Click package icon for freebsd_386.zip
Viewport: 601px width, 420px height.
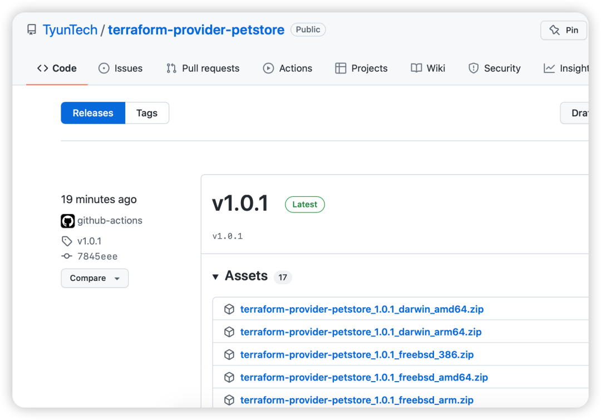pos(229,354)
